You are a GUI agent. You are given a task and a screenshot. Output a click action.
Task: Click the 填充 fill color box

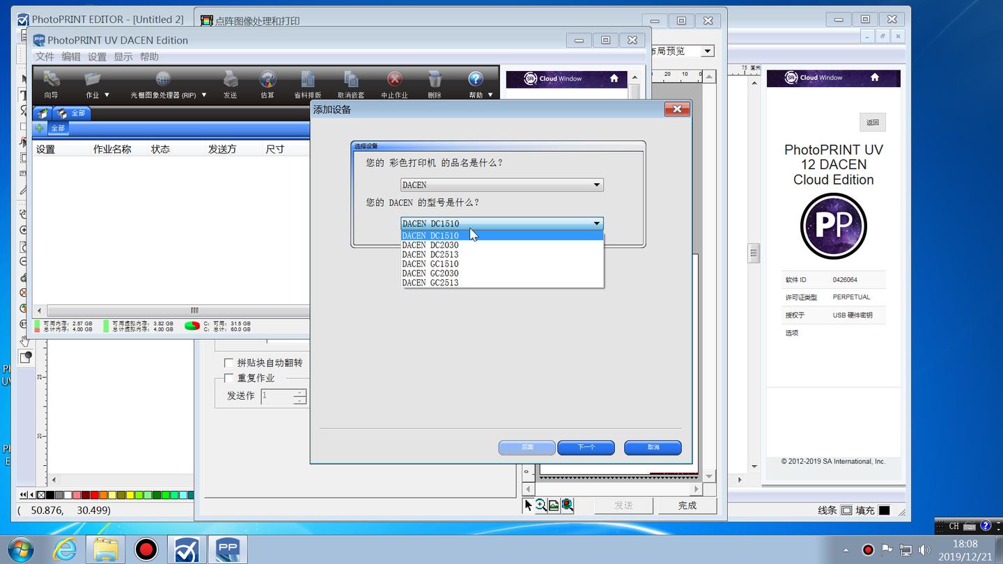pyautogui.click(x=884, y=510)
